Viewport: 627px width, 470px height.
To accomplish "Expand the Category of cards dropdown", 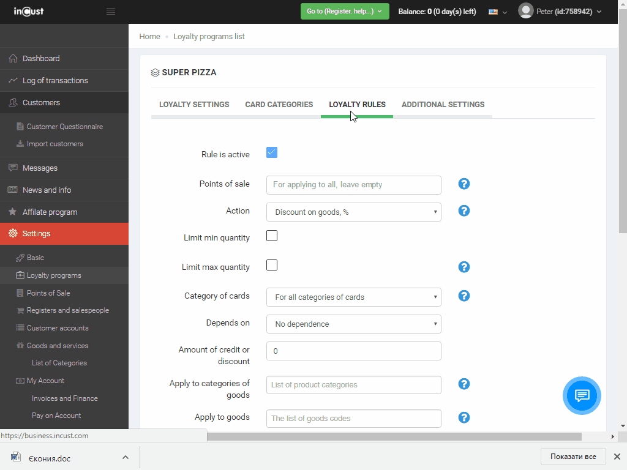I will (x=353, y=297).
